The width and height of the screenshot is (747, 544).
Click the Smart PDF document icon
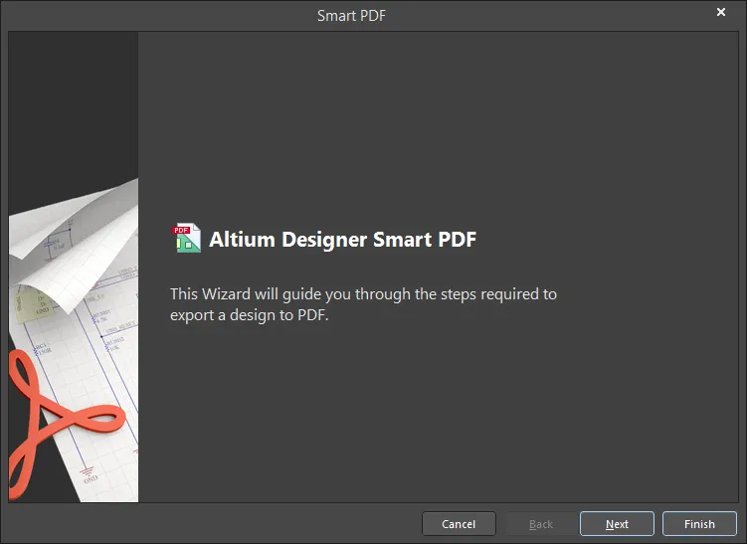click(x=186, y=238)
